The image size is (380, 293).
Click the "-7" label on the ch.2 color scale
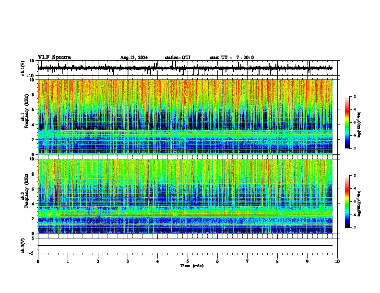coord(354,227)
